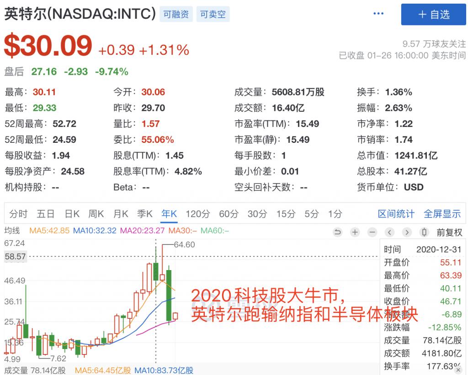Viewport: 468px width, 375px height.
Task: Select the 季K chart tab
Action: coord(145,214)
